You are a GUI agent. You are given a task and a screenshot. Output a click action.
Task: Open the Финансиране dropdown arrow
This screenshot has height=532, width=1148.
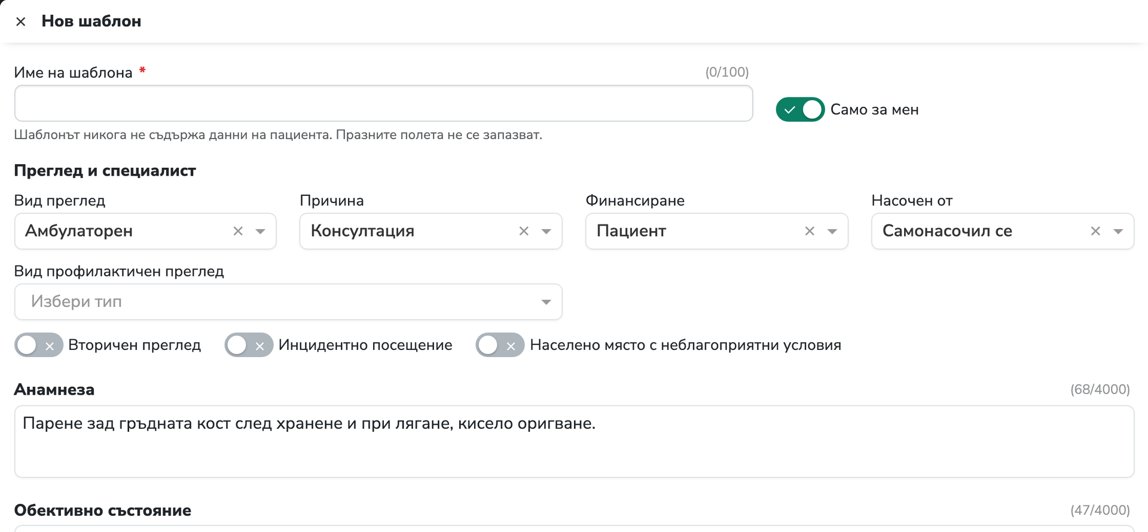(832, 231)
